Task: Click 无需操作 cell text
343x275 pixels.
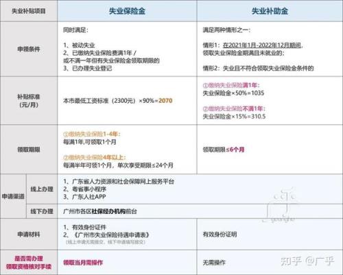Action: [214, 263]
